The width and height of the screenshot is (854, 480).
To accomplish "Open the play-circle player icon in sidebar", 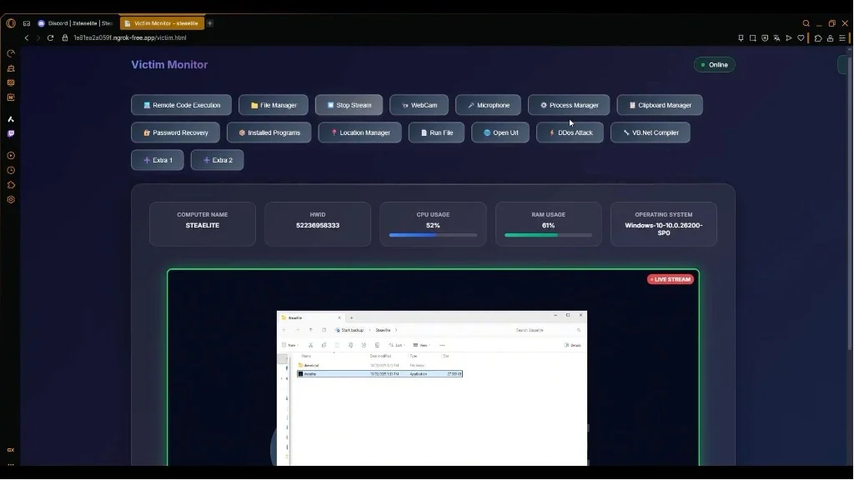I will 11,156.
